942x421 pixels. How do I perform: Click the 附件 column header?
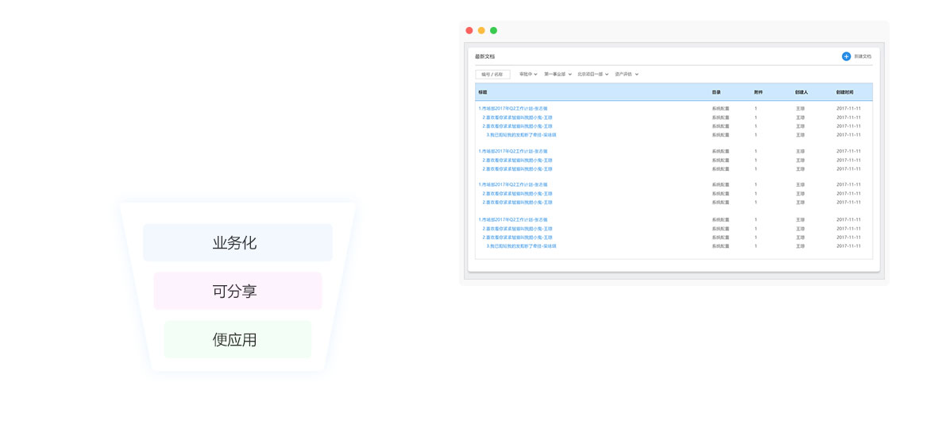[758, 92]
